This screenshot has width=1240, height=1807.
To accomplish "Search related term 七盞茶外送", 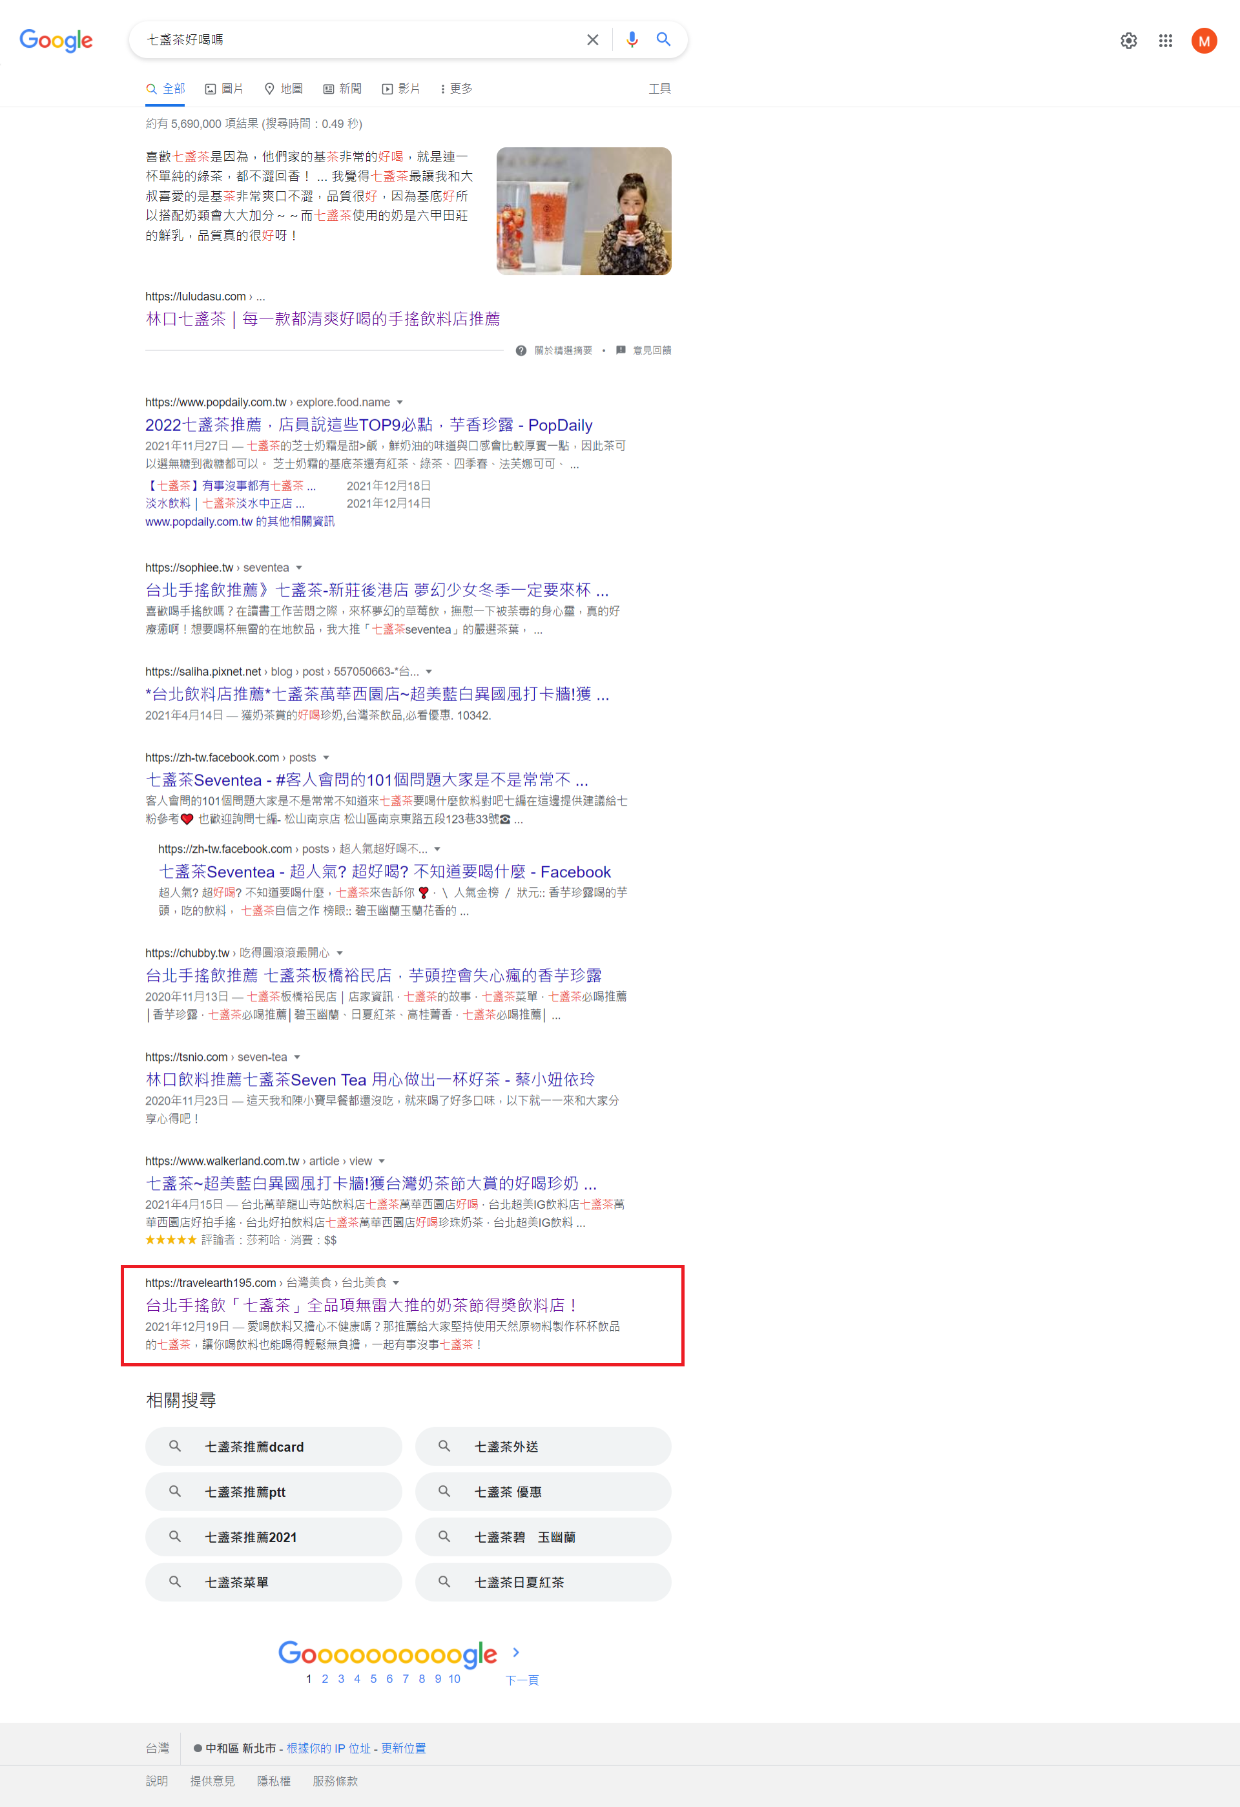I will click(543, 1447).
